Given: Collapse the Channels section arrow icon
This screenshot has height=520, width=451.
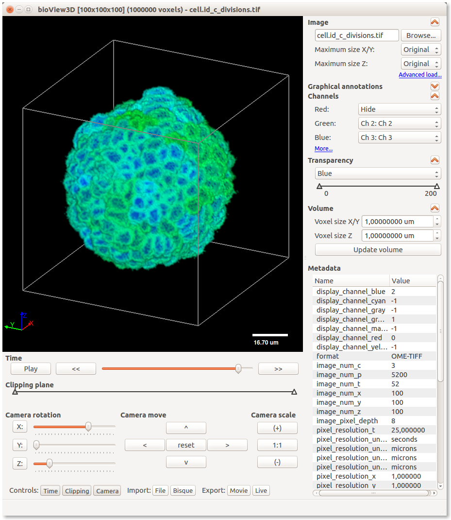Looking at the screenshot, I should [434, 96].
